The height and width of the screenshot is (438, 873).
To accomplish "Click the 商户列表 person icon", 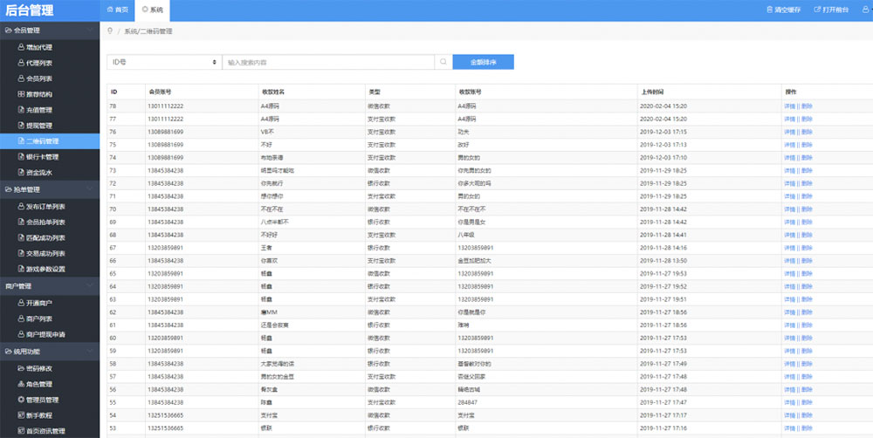I will coord(21,318).
